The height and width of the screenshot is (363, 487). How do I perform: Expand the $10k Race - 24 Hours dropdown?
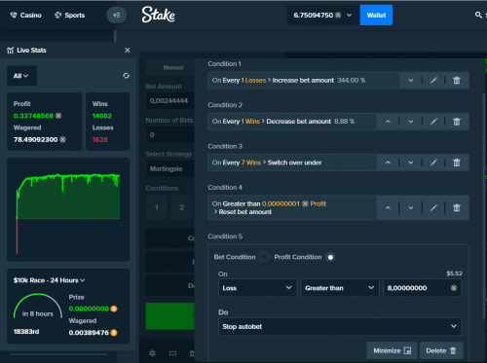[49, 280]
